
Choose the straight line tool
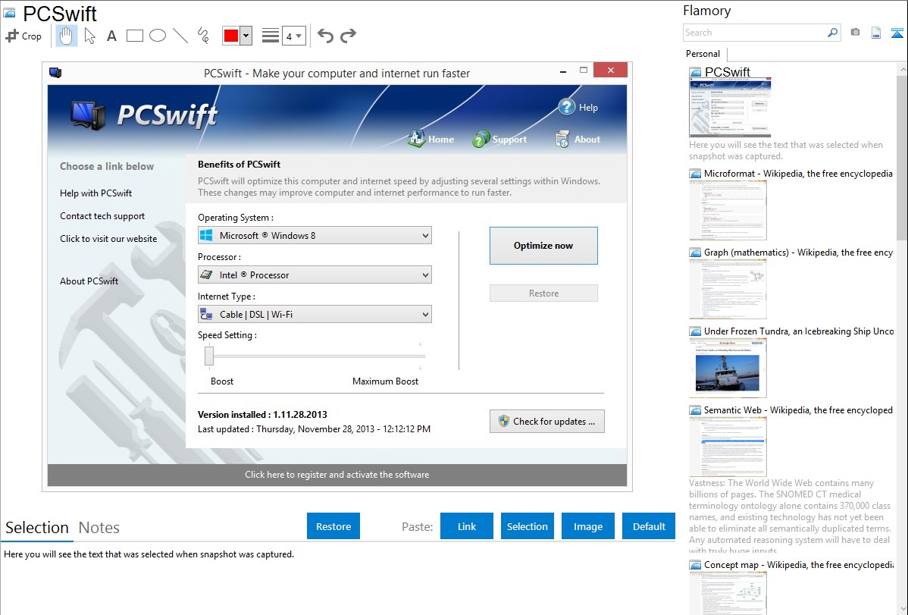180,36
